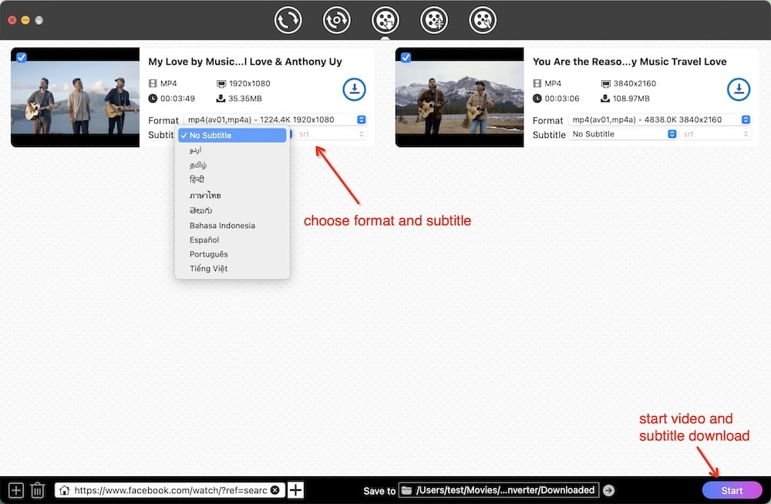Viewport: 771px width, 504px height.
Task: Open the Convert tab icon with two arrows
Action: [288, 20]
